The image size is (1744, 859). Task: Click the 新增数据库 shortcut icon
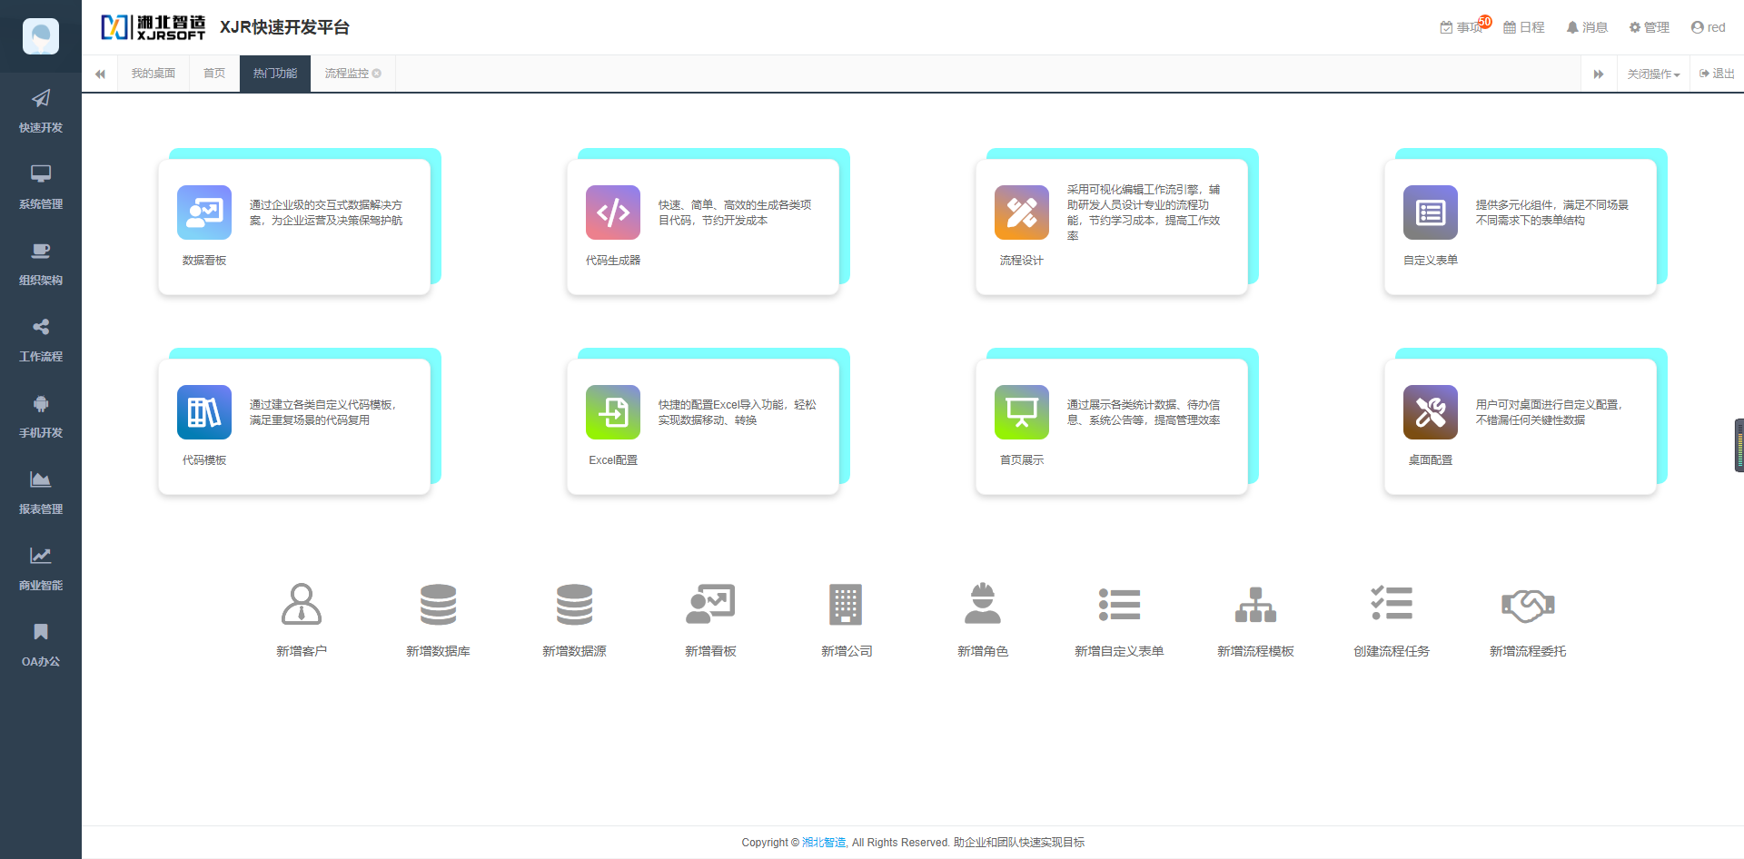pyautogui.click(x=438, y=617)
